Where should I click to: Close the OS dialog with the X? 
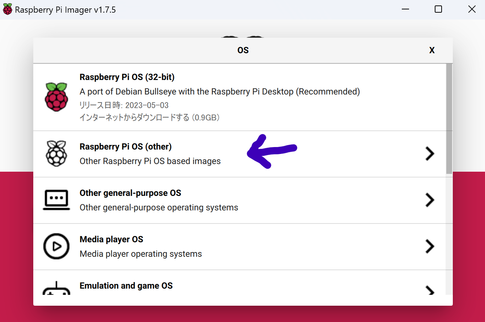[x=432, y=50]
